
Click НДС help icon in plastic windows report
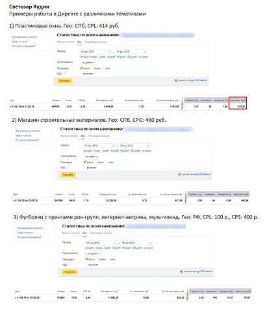coord(64,74)
